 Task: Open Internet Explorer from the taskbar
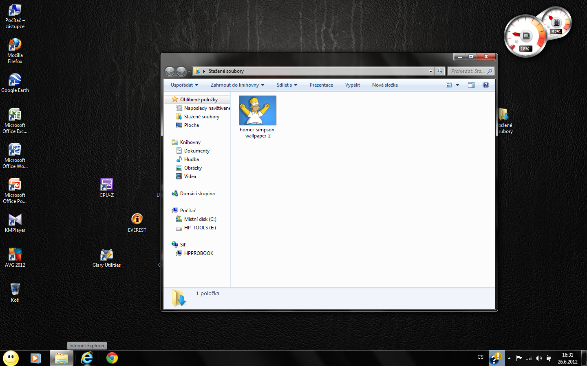[x=87, y=358]
